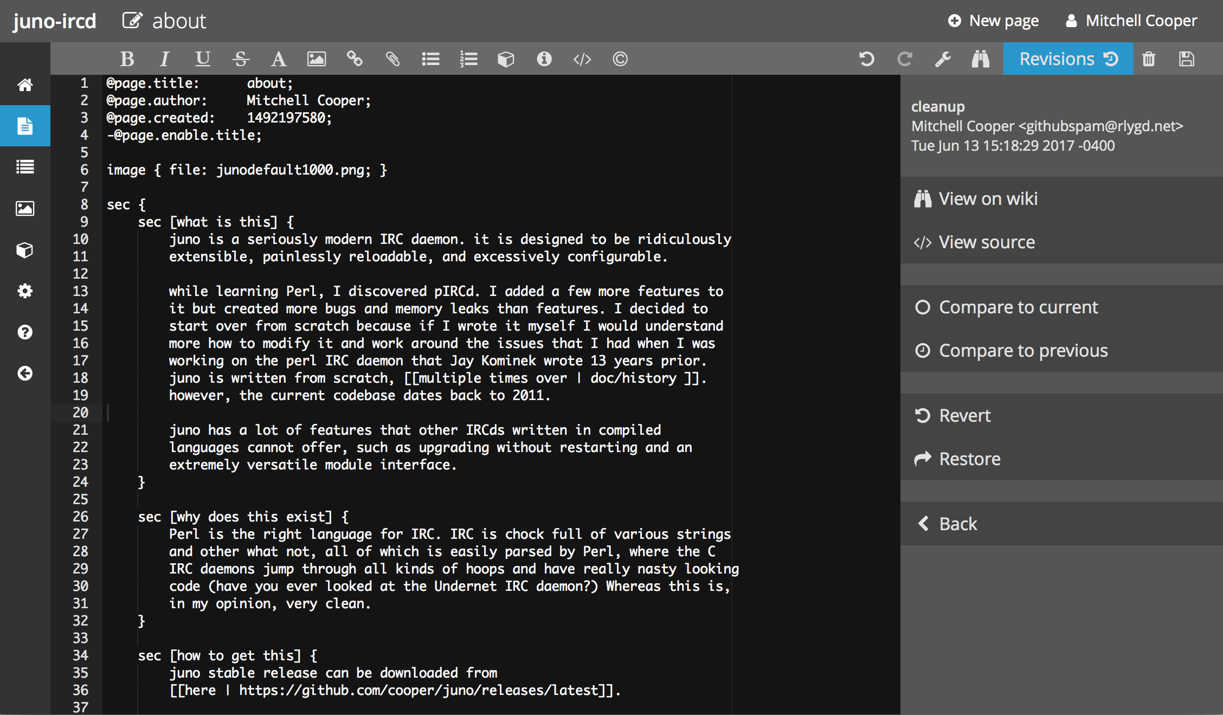The height and width of the screenshot is (715, 1223).
Task: Open the categories list in sidebar
Action: point(25,167)
